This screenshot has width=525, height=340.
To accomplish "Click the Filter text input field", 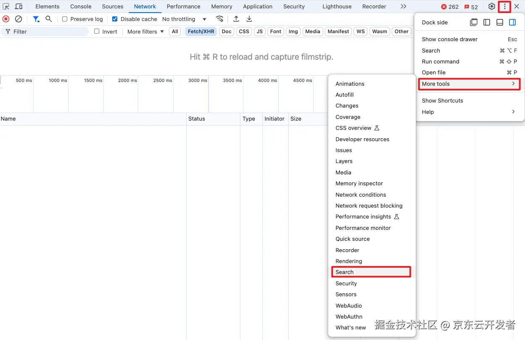I will coord(45,32).
